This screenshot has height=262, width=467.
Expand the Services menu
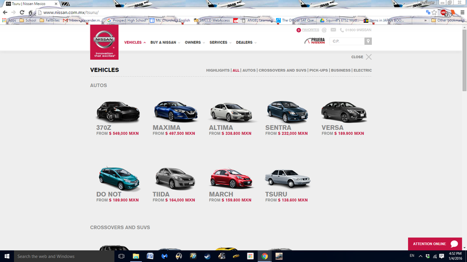(221, 43)
